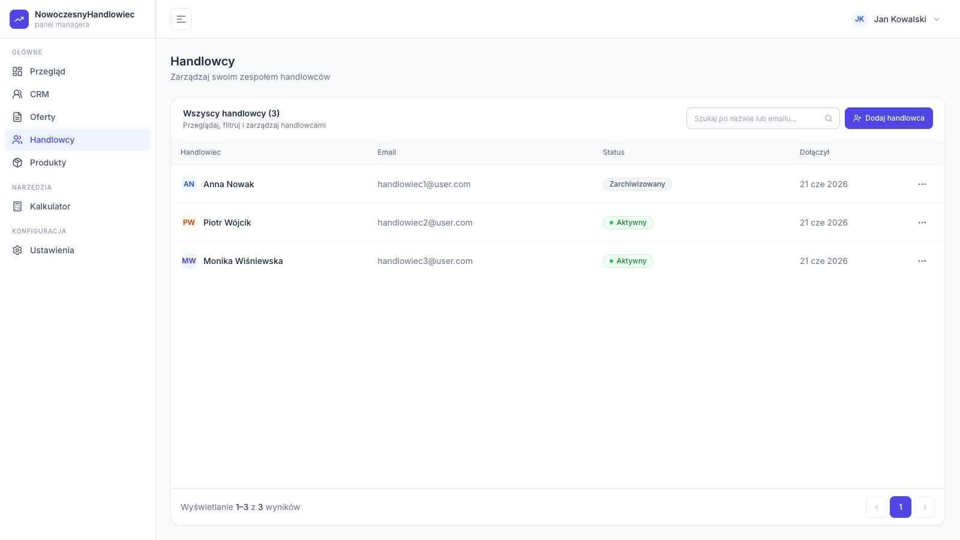The height and width of the screenshot is (540, 960).
Task: Open actions menu for Monika Wiśniewska
Action: [922, 261]
